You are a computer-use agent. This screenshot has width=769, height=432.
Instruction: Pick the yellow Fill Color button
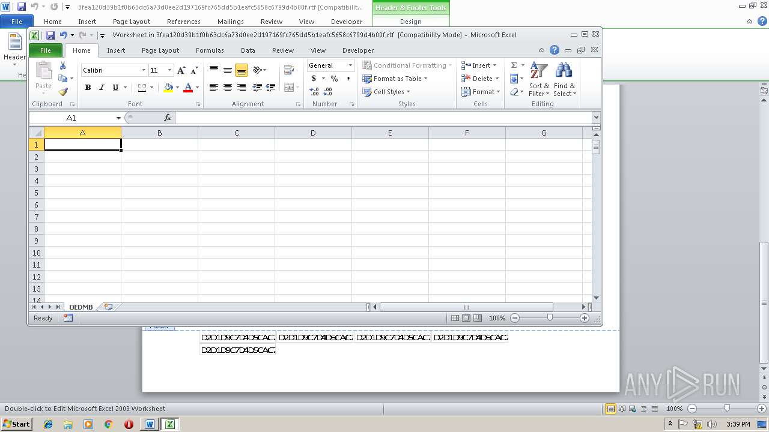point(168,88)
